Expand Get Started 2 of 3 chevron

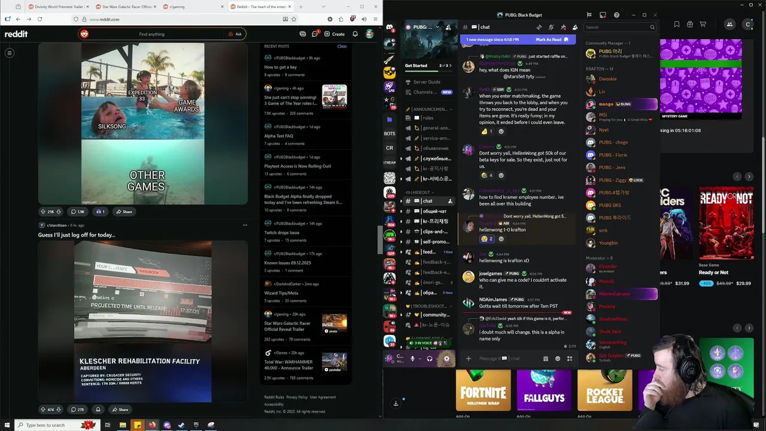[x=449, y=65]
